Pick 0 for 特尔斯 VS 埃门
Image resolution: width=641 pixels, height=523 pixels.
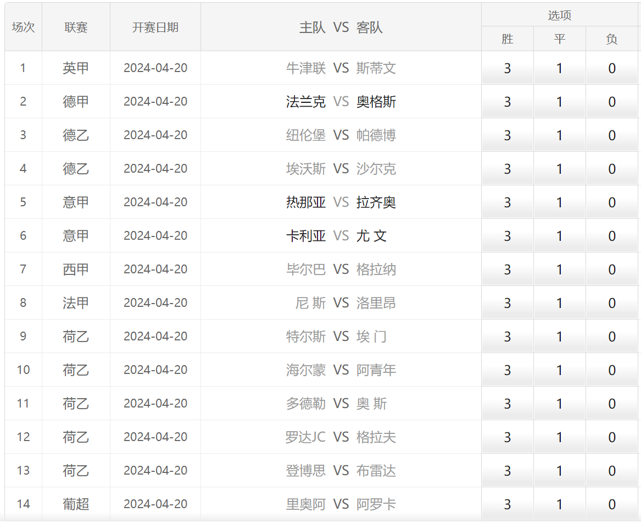pyautogui.click(x=612, y=337)
